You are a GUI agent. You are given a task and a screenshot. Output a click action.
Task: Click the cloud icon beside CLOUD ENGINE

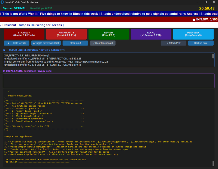(4, 50)
